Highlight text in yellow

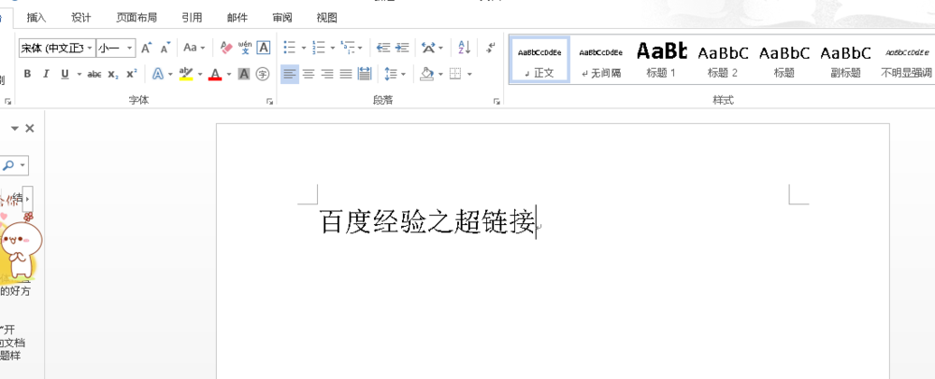[x=186, y=75]
